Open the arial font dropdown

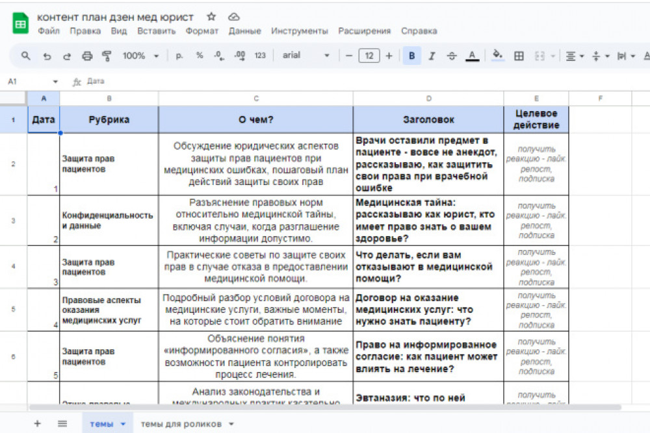tap(306, 55)
